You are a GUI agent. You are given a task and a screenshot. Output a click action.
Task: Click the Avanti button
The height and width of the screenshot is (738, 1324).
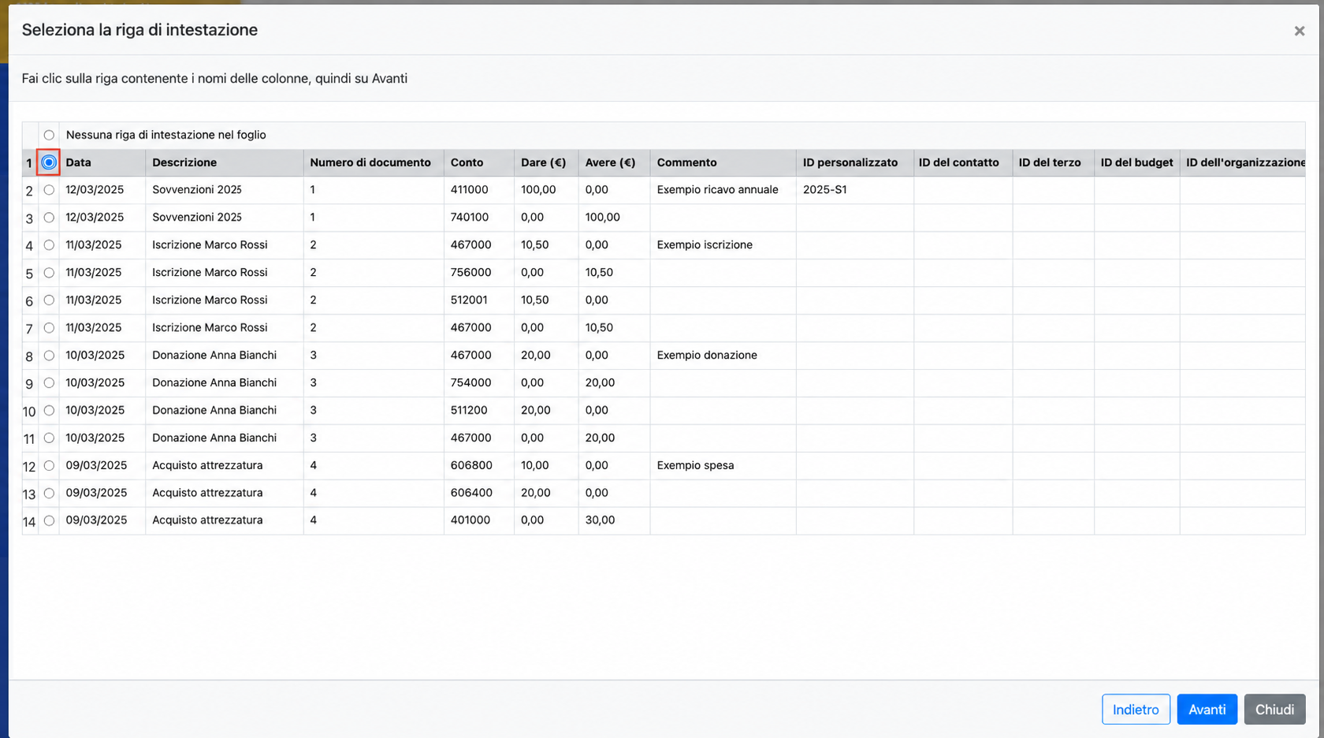1207,710
